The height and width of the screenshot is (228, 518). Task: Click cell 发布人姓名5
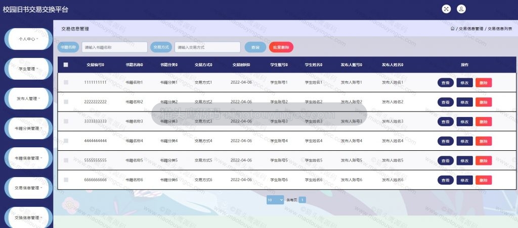click(393, 160)
